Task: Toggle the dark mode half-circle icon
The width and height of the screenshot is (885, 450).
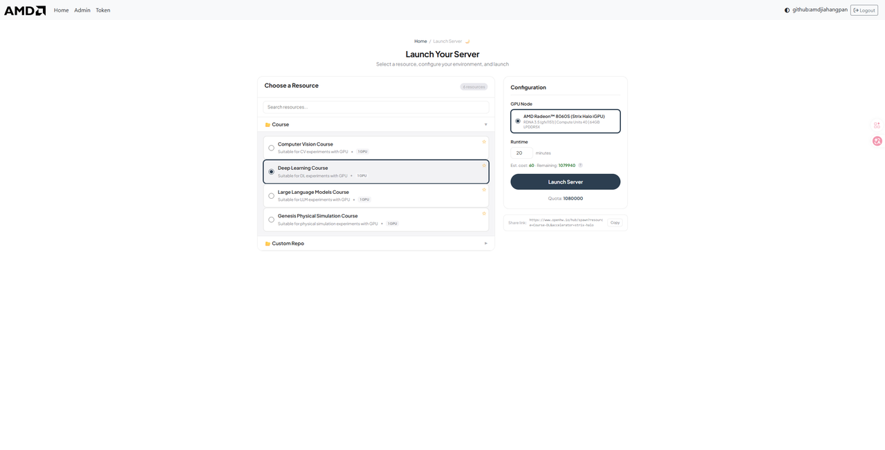Action: click(787, 10)
